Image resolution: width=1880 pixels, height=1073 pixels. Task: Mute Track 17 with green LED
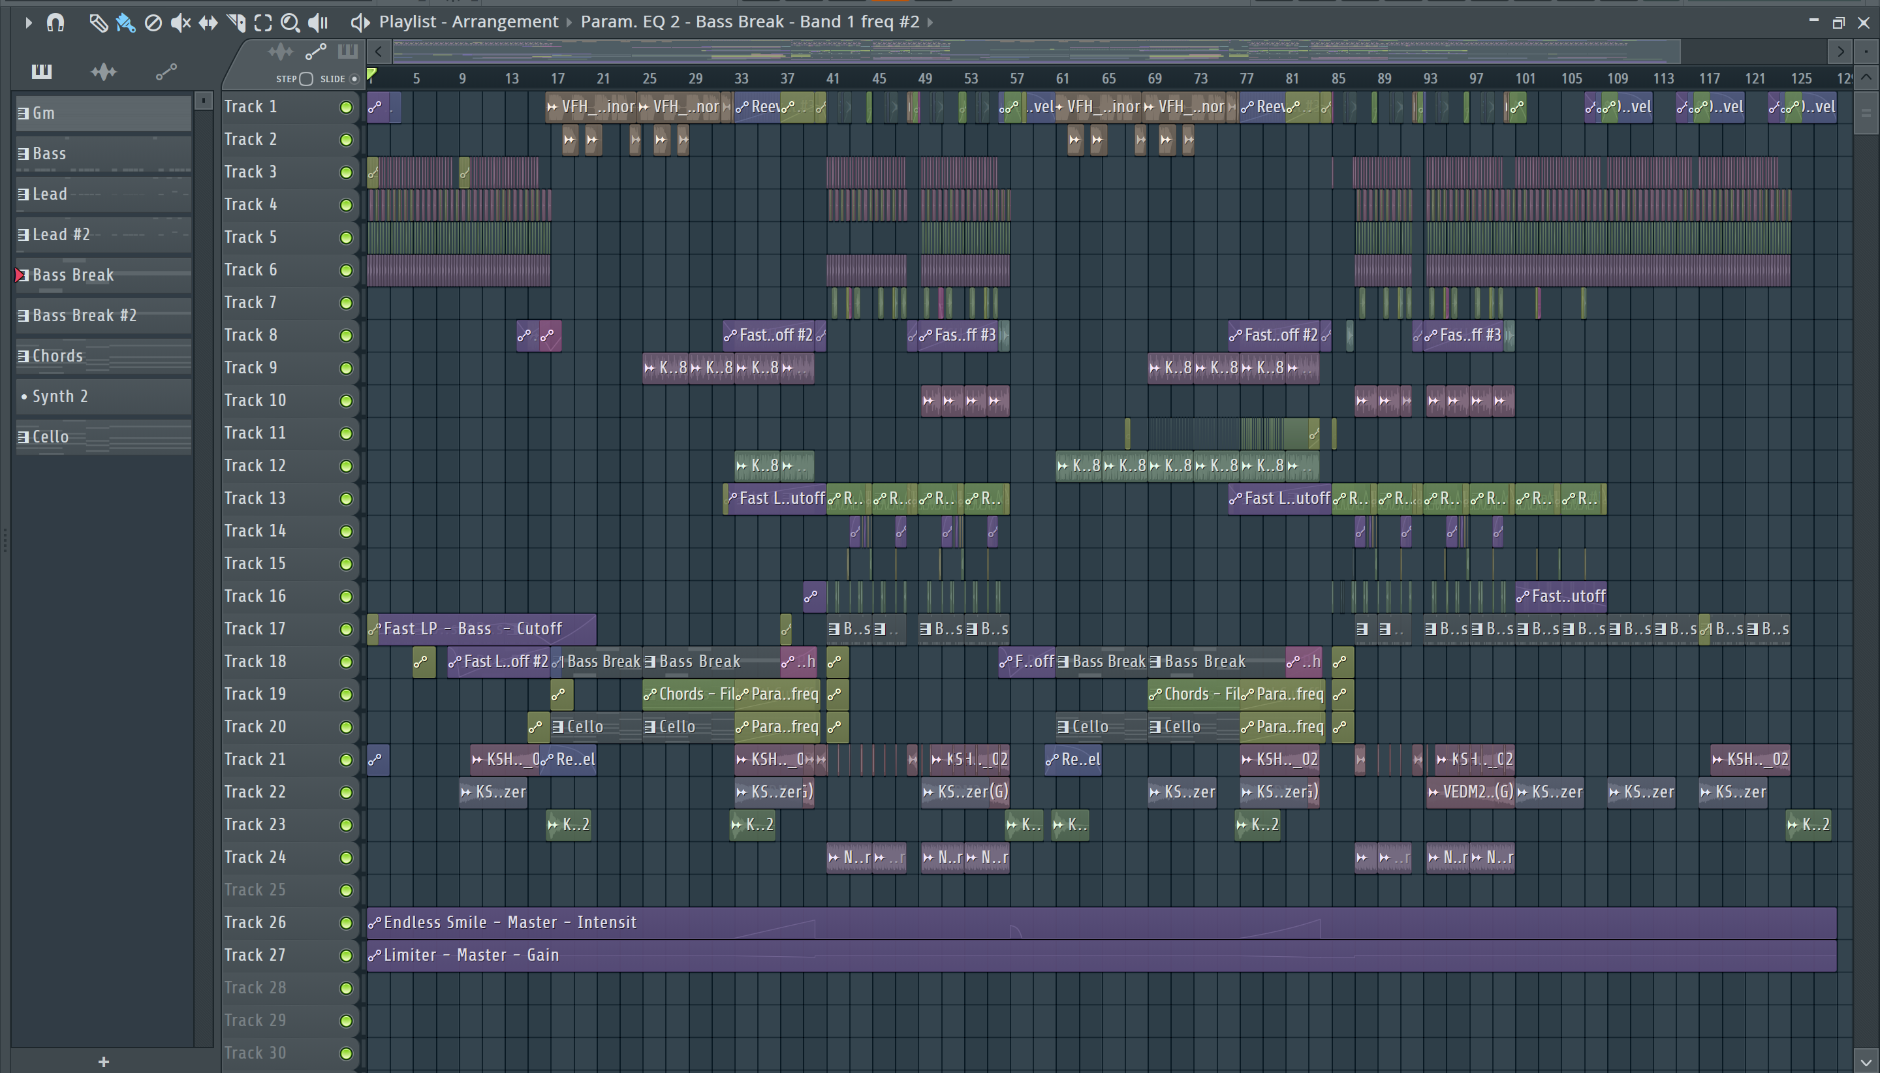(345, 629)
